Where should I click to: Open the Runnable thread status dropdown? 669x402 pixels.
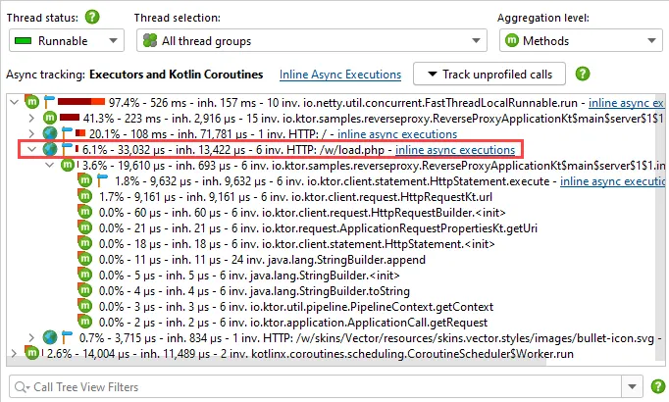coord(67,40)
